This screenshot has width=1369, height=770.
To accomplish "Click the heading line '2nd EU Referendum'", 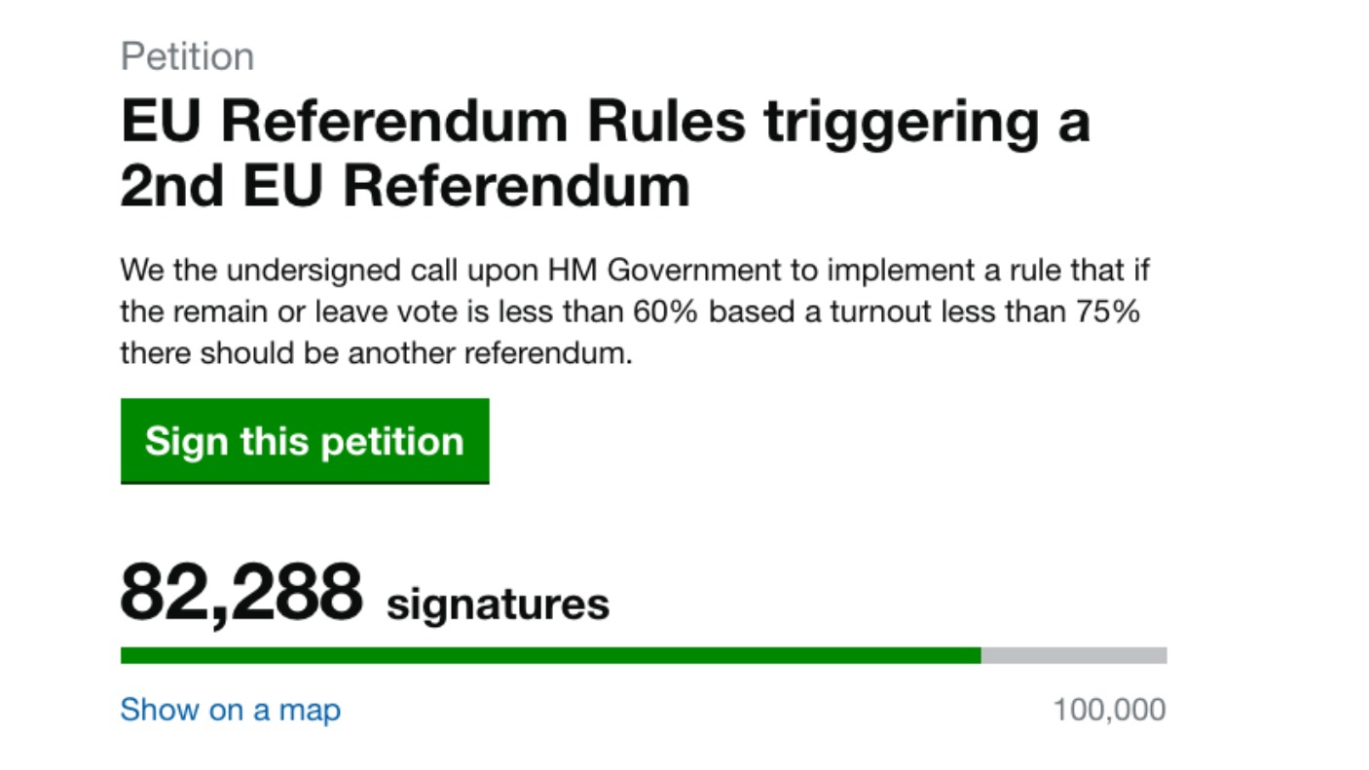I will click(405, 187).
